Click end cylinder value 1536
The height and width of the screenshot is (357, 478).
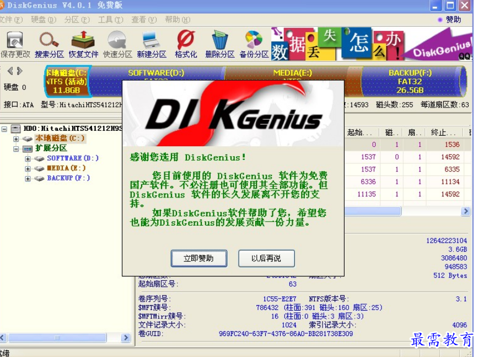coord(452,145)
